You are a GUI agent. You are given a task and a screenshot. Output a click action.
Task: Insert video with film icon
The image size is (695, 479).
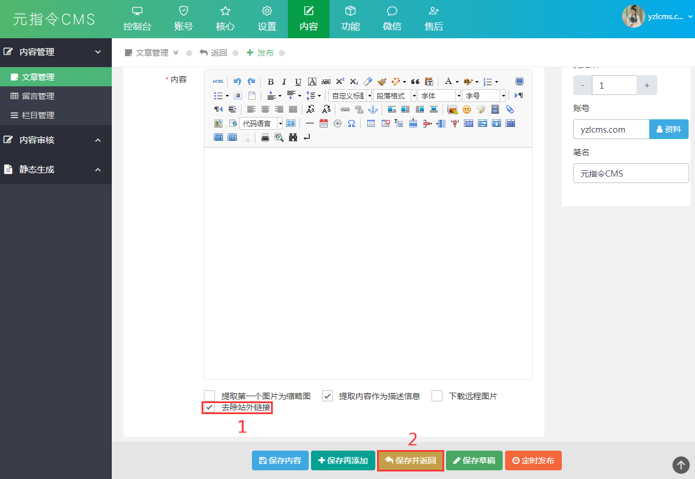point(495,109)
